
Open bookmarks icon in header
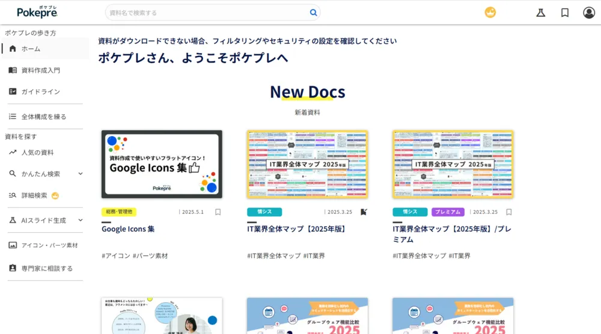click(564, 13)
